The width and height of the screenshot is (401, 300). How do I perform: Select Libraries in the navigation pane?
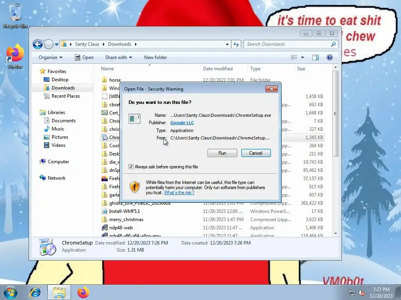(x=56, y=112)
